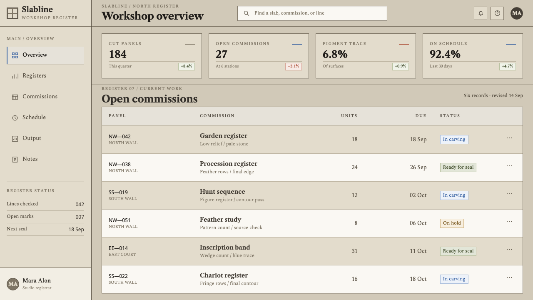Open the Schedule page

[45, 118]
